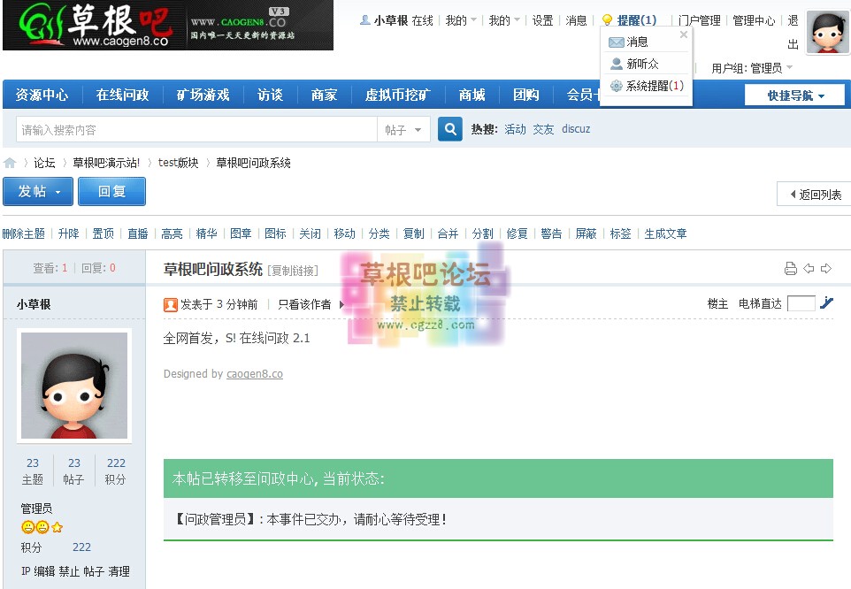Click the 回复 reply button
Screen dimensions: 851x589
pyautogui.click(x=111, y=191)
